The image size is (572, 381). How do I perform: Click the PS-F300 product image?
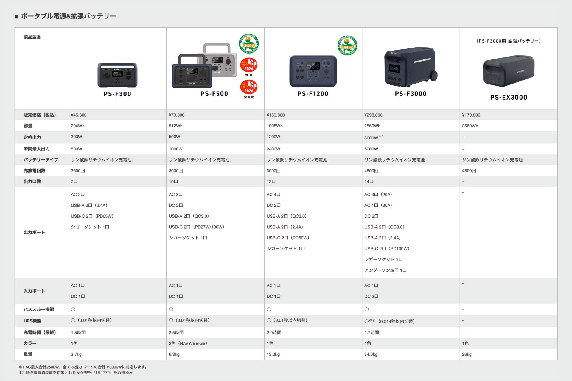click(x=117, y=75)
